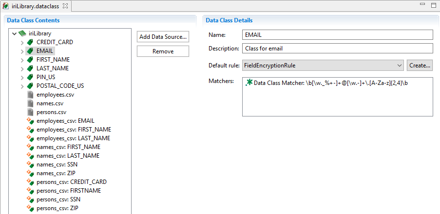Image resolution: width=440 pixels, height=214 pixels.
Task: Click the names_csv: ZIP mapping icon
Action: pyautogui.click(x=30, y=173)
